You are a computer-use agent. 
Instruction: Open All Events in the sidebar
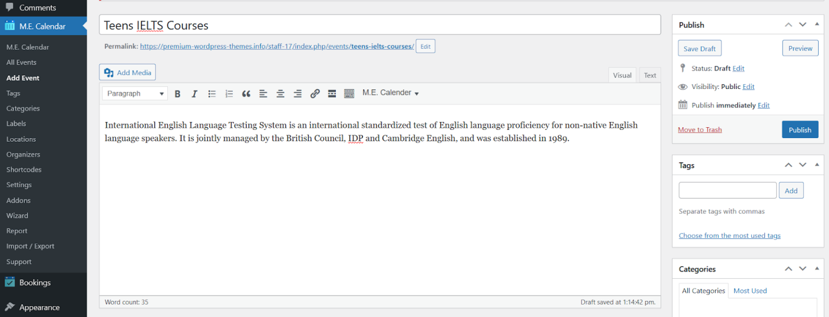pyautogui.click(x=22, y=63)
